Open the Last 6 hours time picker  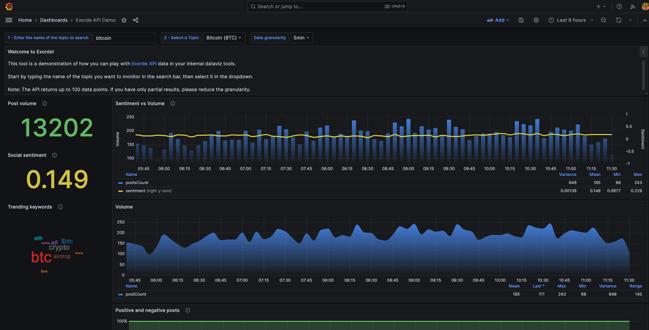tap(571, 20)
